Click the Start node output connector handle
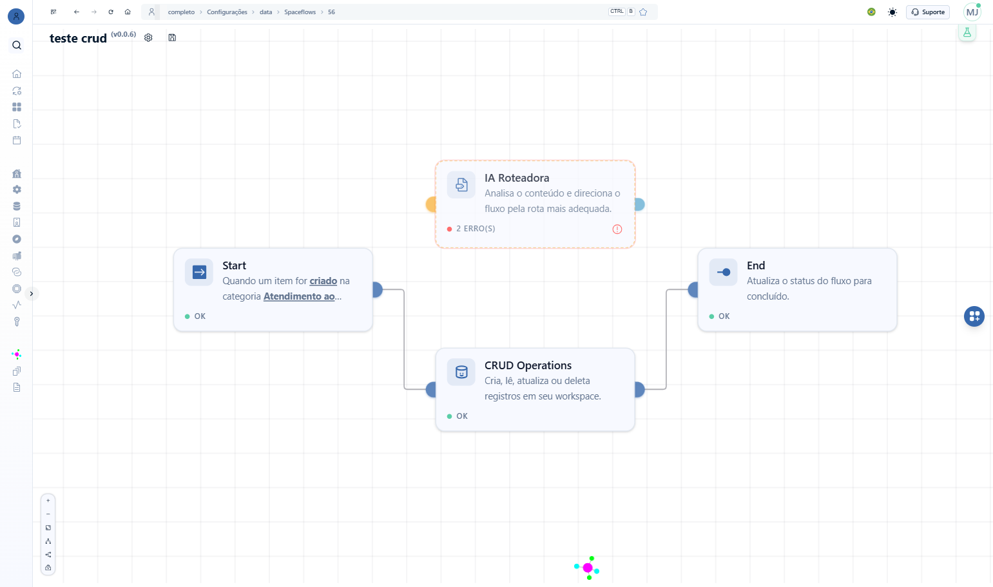The height and width of the screenshot is (587, 993). coord(378,290)
